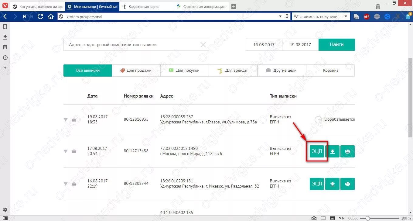Open the Vivaldi menu logo
This screenshot has width=413, height=221.
tap(5, 6)
